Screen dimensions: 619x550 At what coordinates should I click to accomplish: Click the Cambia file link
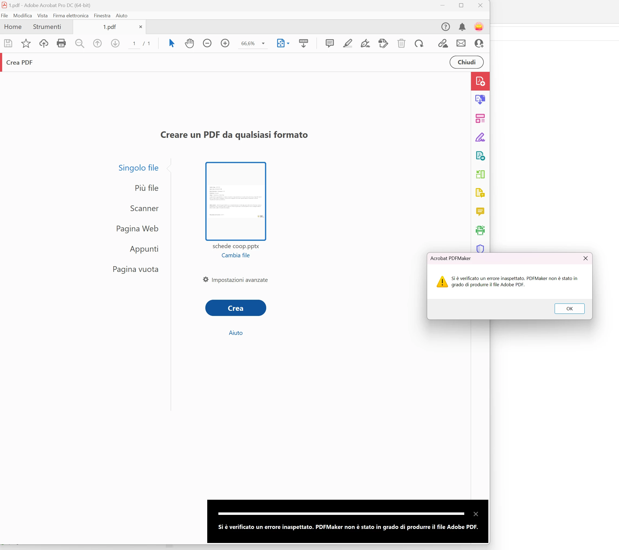(x=235, y=255)
